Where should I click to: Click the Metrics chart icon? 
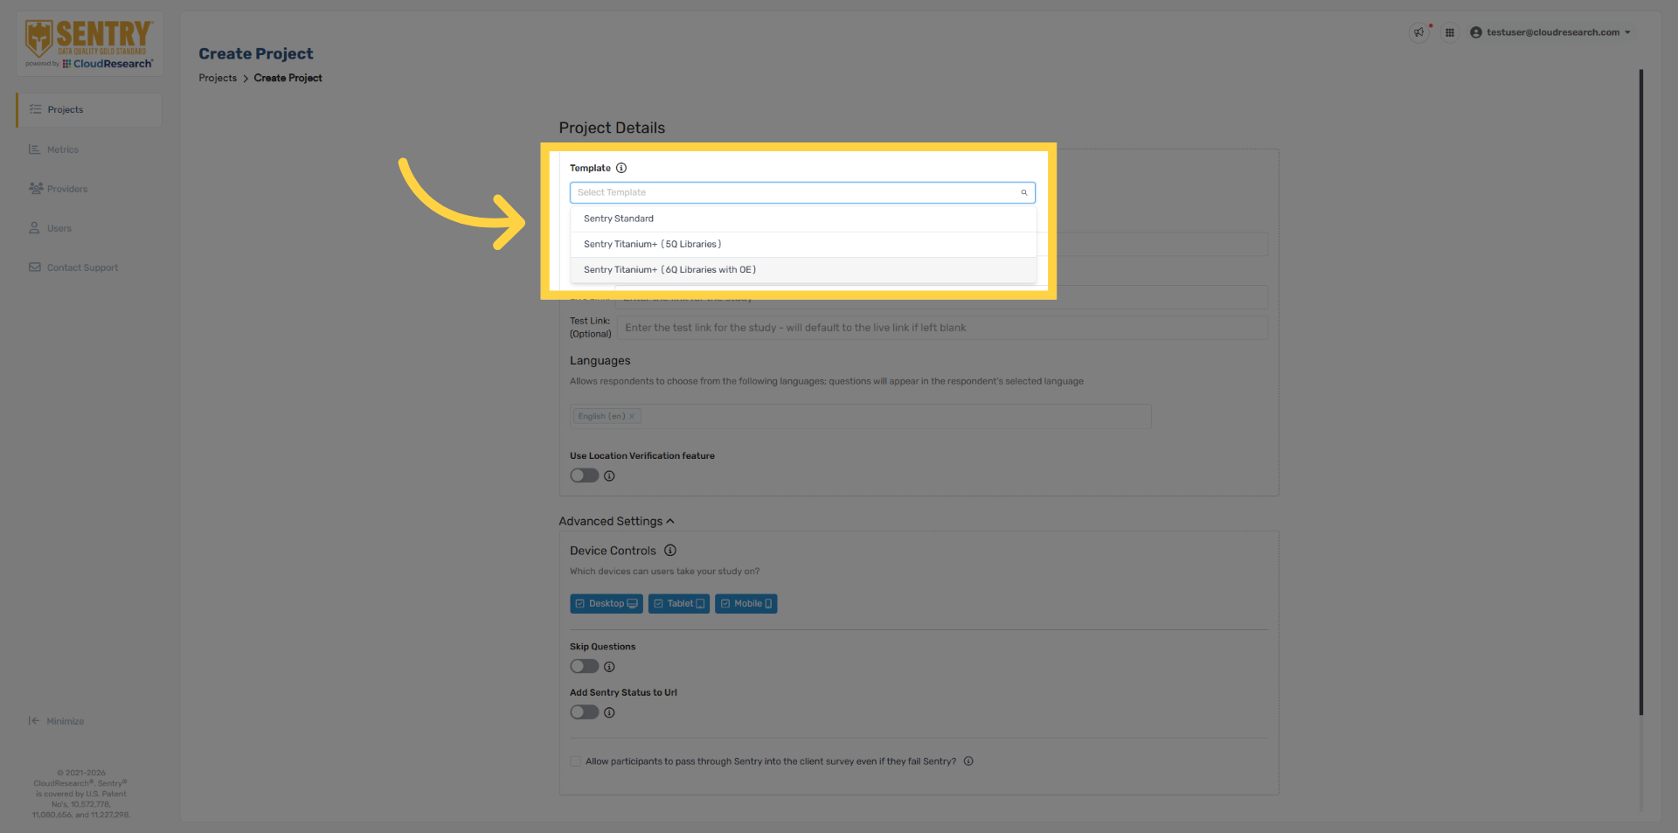(x=34, y=149)
